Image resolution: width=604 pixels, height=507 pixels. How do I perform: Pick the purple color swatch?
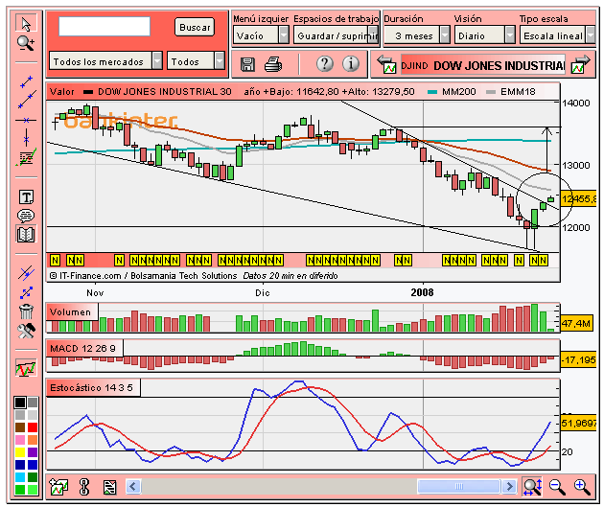[33, 451]
